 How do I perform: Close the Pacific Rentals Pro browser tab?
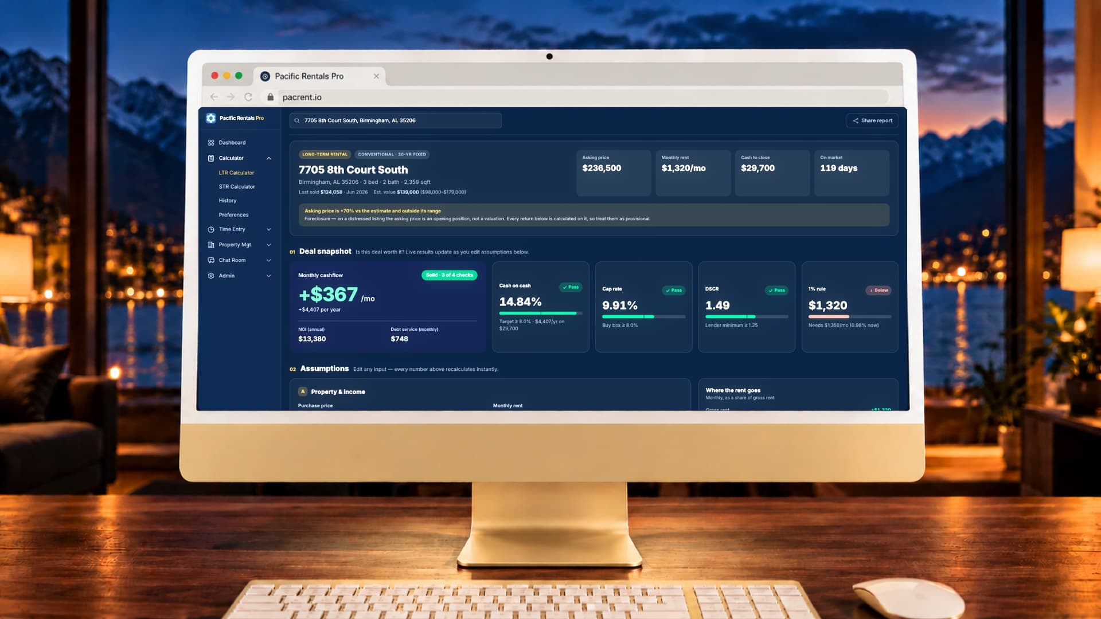(376, 76)
